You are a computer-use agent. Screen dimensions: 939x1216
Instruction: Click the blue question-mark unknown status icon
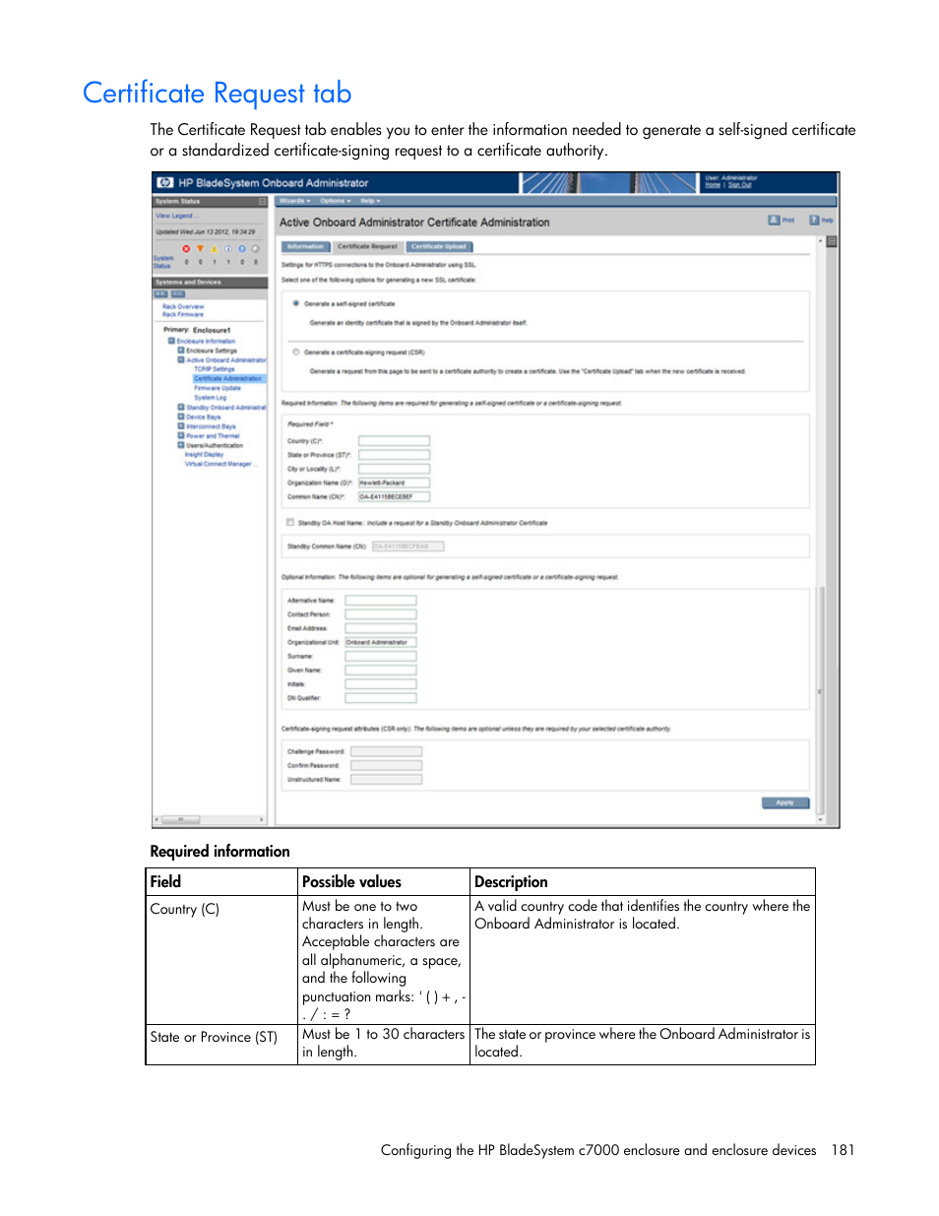242,249
